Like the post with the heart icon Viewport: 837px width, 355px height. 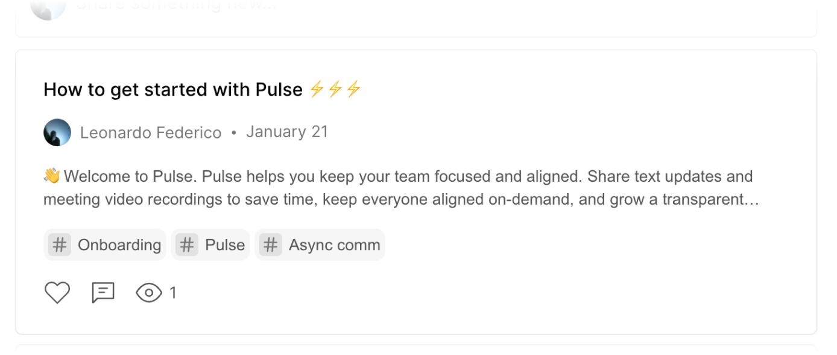click(x=57, y=293)
